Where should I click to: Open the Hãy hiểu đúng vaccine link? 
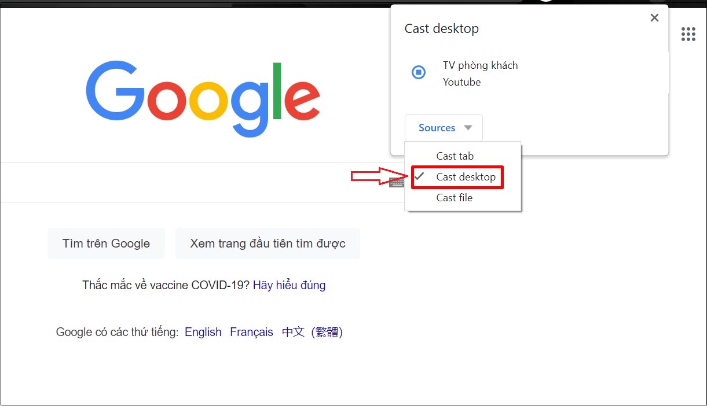click(289, 285)
